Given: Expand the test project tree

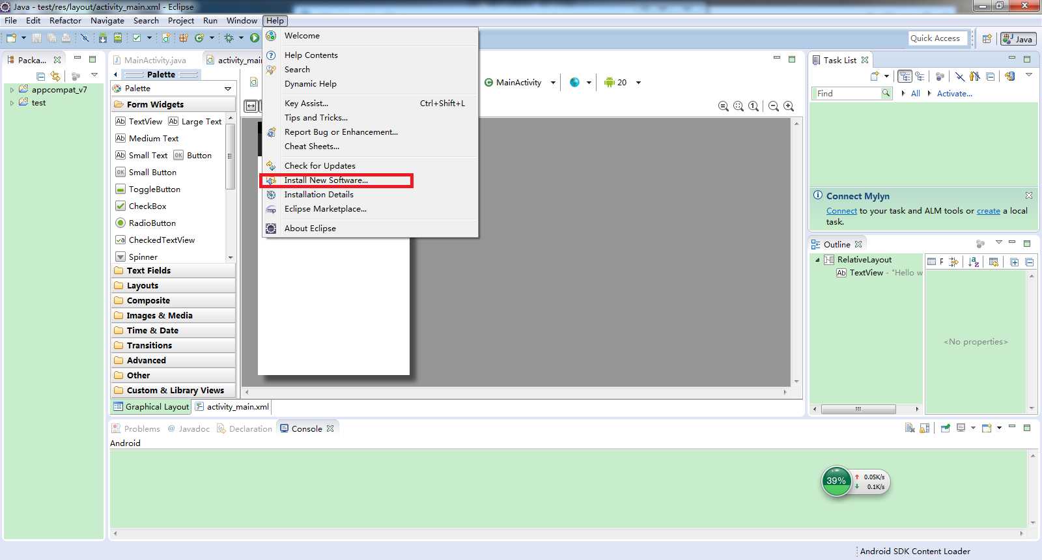Looking at the screenshot, I should coord(12,103).
